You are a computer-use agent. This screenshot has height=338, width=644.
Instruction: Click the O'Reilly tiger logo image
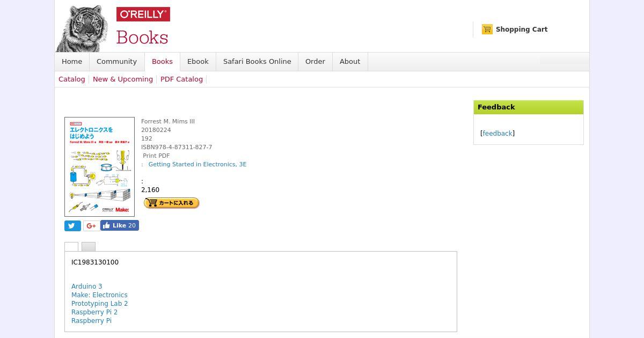pos(83,28)
